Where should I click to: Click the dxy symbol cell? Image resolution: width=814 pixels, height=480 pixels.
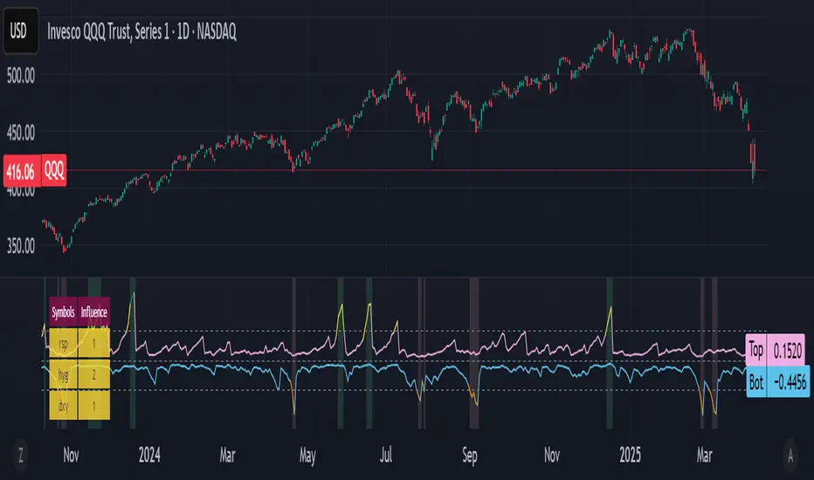(64, 405)
